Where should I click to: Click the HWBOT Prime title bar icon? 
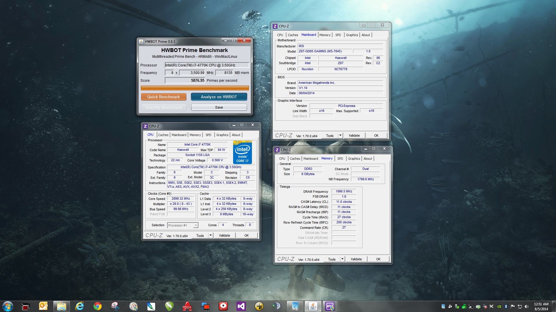[141, 41]
